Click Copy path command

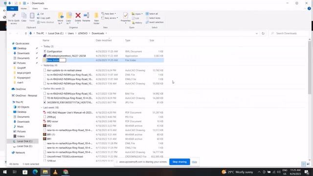[x=44, y=18]
